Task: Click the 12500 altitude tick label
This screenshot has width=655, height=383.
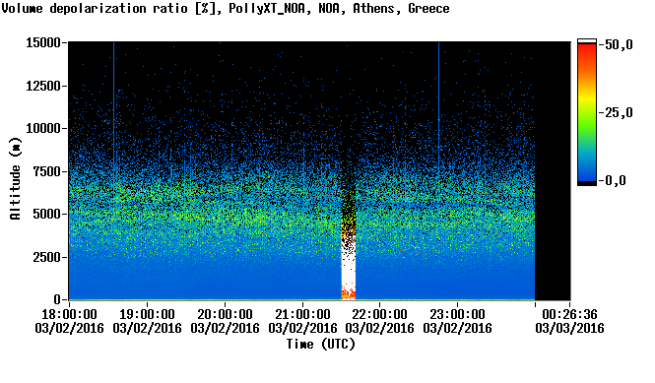Action: 43,86
